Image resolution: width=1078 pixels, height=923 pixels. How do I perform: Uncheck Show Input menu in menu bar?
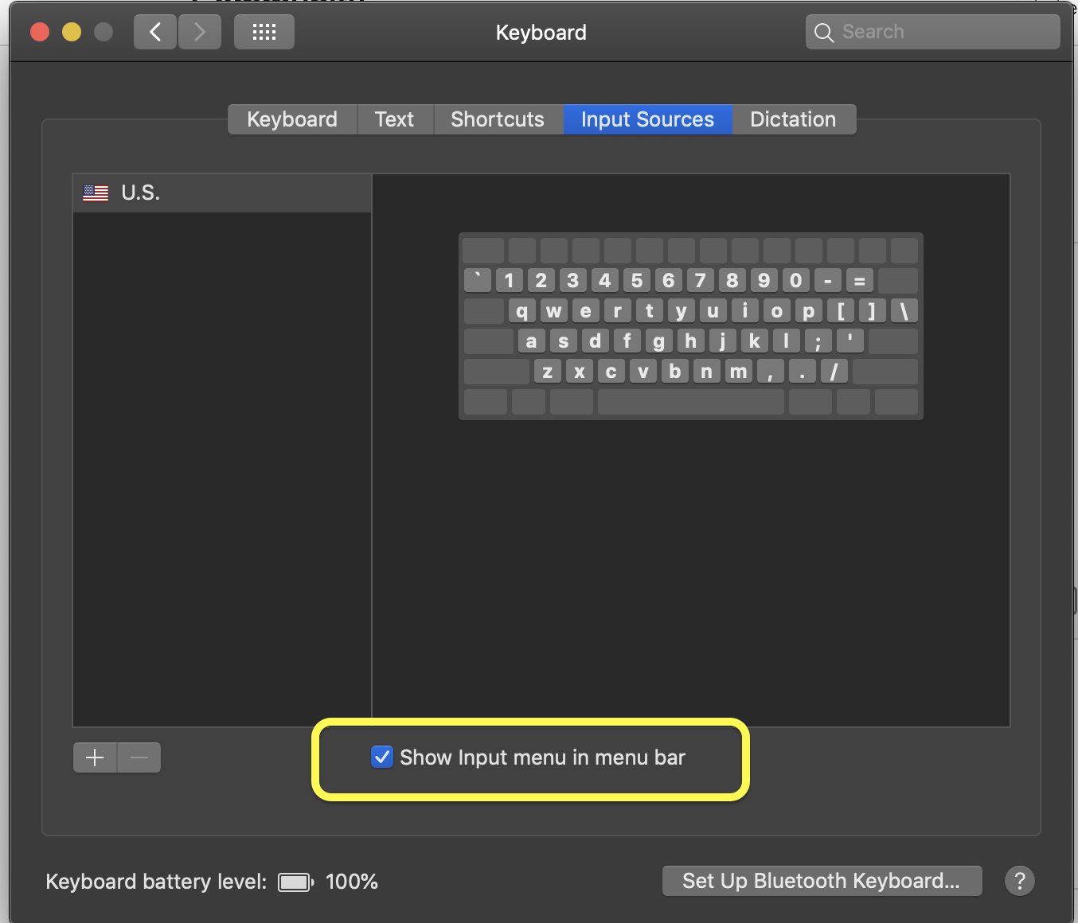[382, 757]
